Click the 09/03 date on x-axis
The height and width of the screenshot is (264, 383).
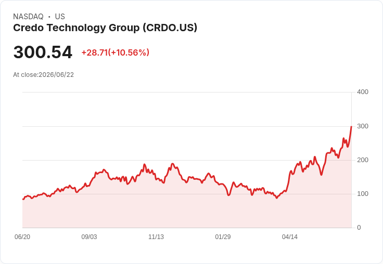coord(89,236)
